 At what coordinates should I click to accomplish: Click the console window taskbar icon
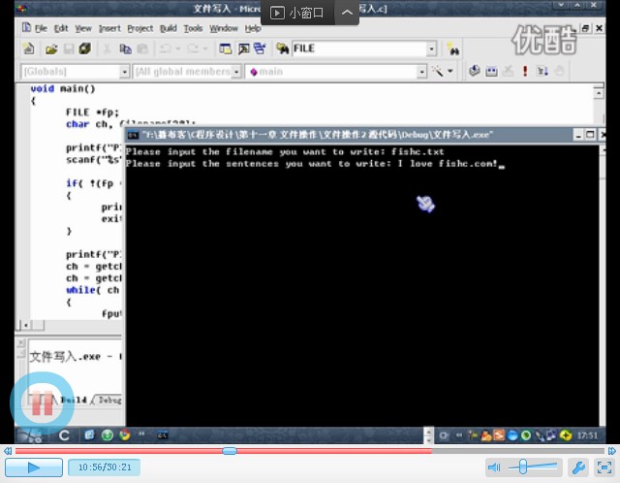163,435
